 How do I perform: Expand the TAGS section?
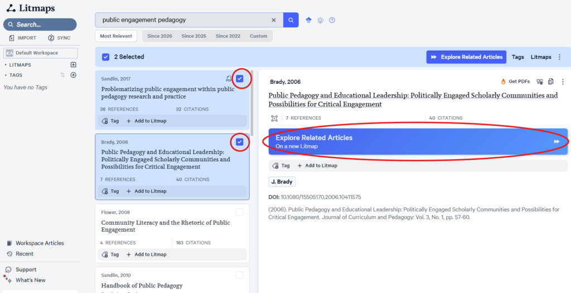tap(14, 75)
